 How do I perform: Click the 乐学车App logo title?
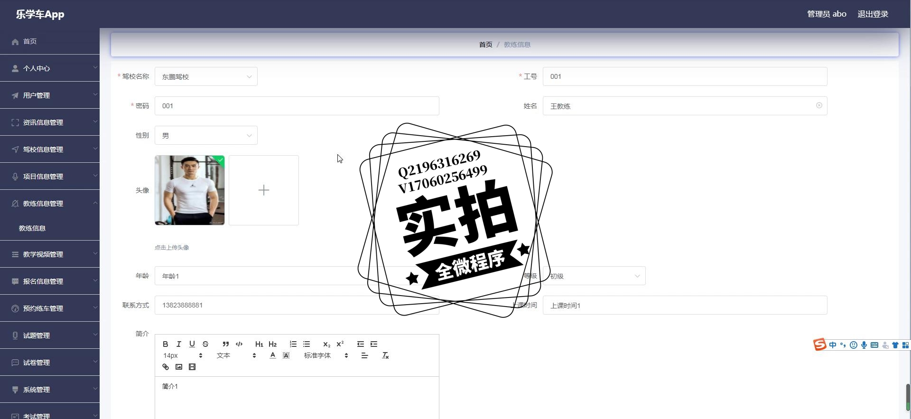coord(40,14)
